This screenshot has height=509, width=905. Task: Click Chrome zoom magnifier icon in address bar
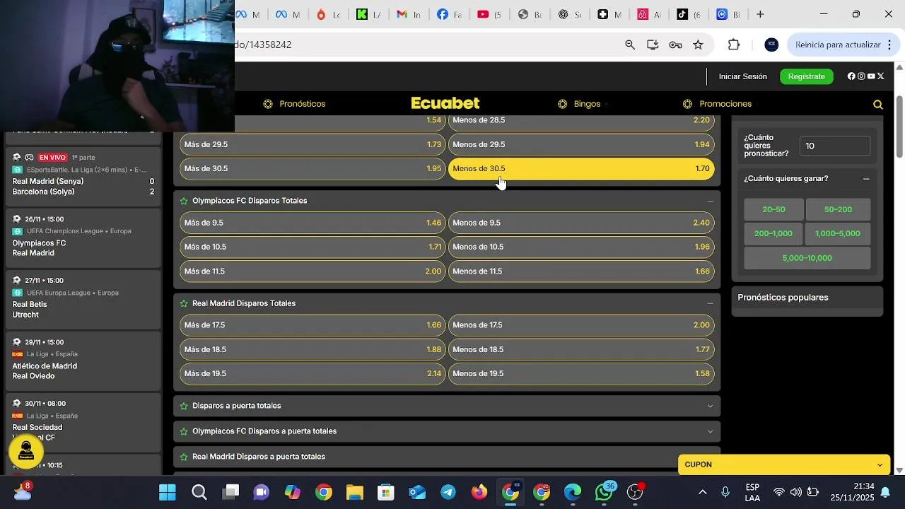[x=630, y=45]
